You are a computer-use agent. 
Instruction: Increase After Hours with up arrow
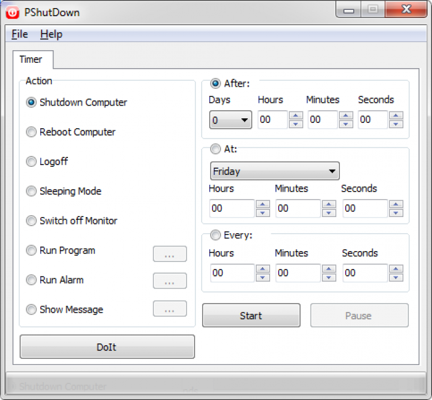coord(296,115)
